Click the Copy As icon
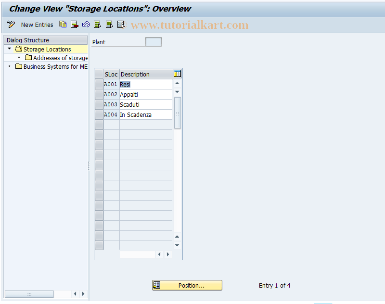The width and height of the screenshot is (385, 304). (63, 25)
